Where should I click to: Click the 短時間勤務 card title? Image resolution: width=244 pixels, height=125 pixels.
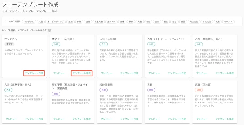(106, 85)
